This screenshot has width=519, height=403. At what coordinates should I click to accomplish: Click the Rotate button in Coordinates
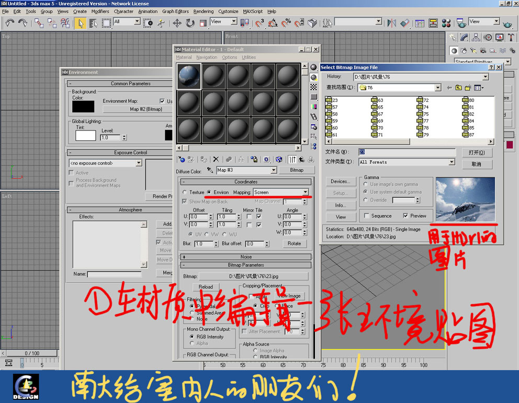click(x=294, y=243)
